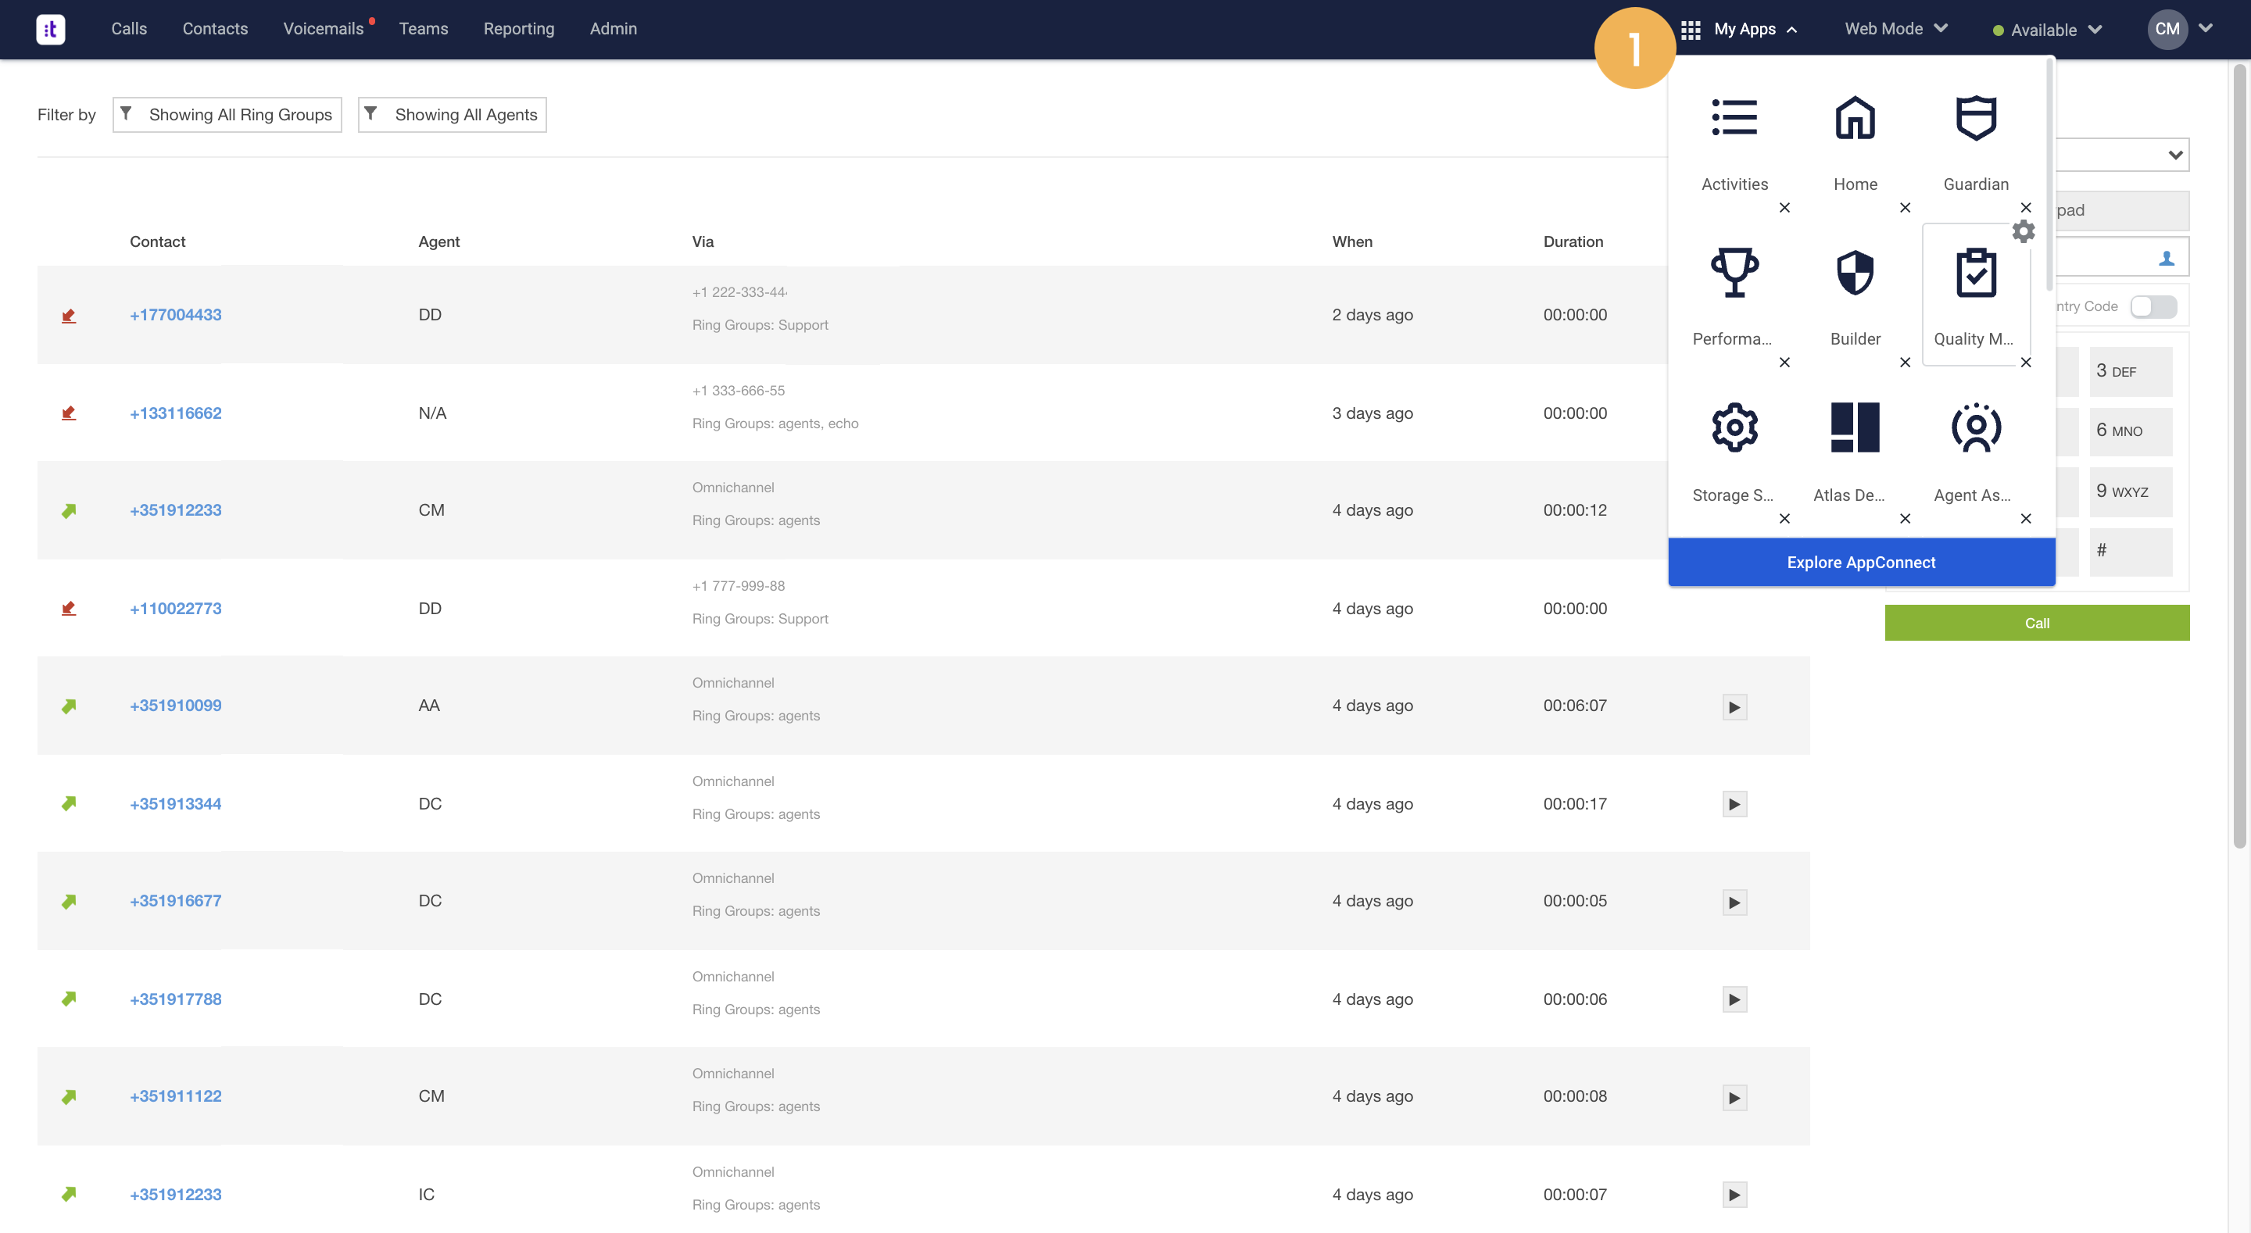The height and width of the screenshot is (1233, 2251).
Task: Expand the CM user profile chevron
Action: point(2205,28)
